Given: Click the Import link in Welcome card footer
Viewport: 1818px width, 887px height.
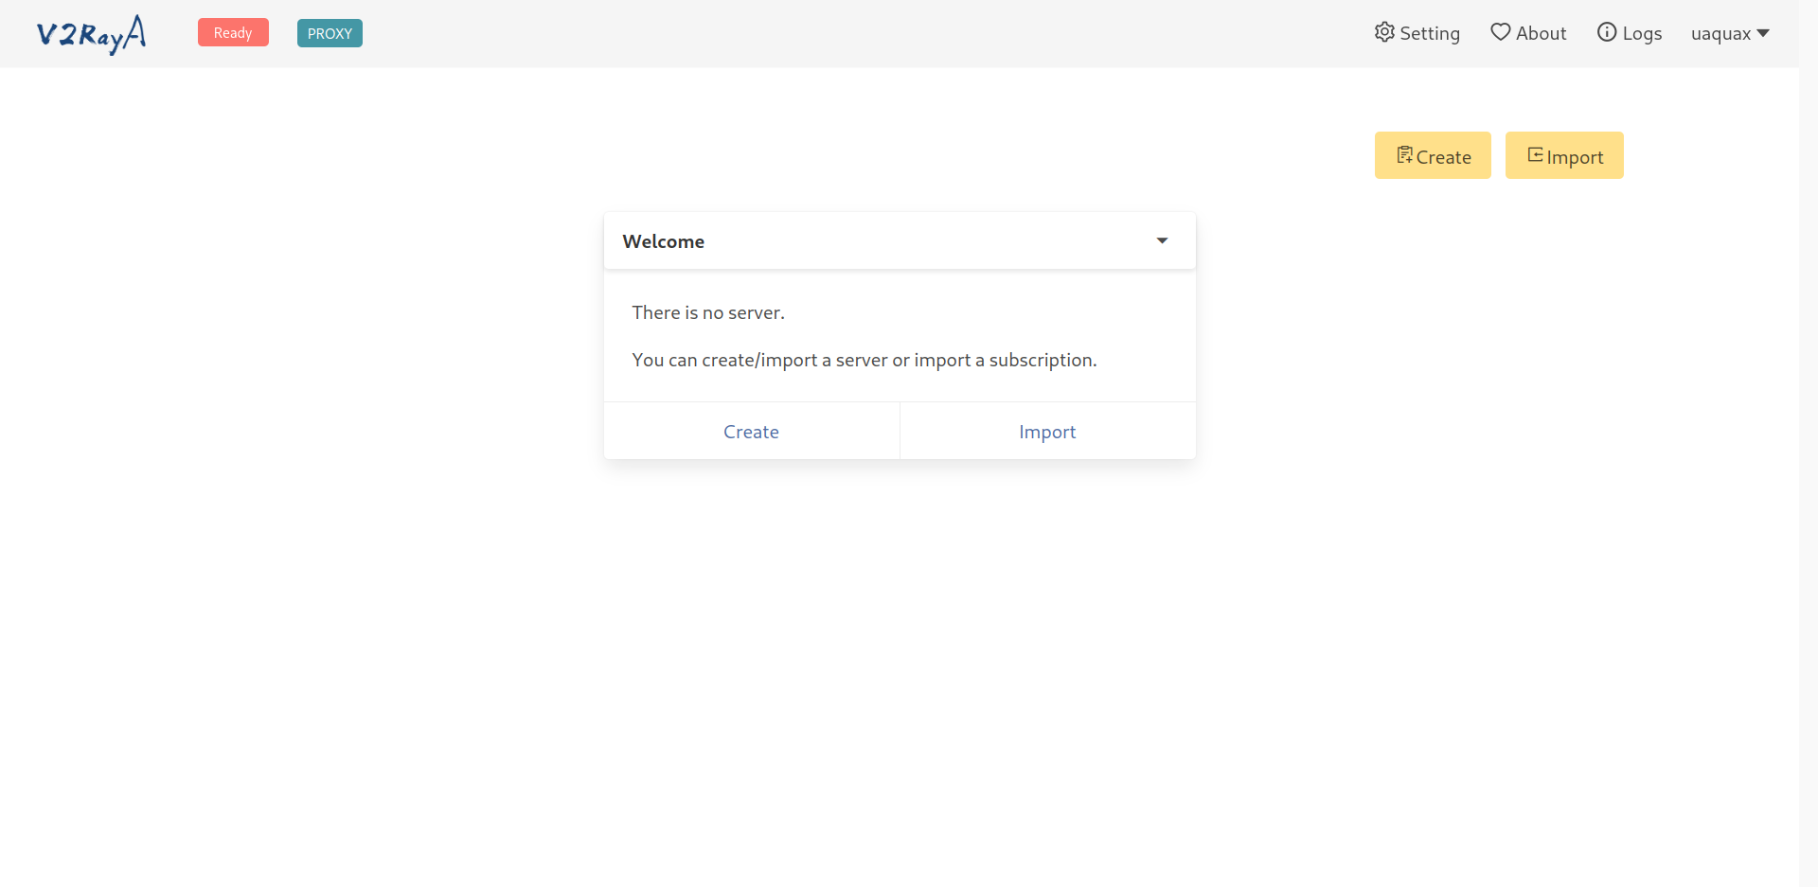Looking at the screenshot, I should click(1047, 432).
